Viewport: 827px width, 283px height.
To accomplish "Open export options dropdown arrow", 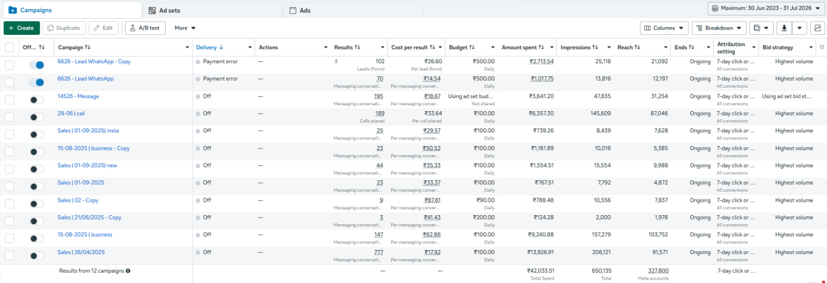I will (800, 28).
